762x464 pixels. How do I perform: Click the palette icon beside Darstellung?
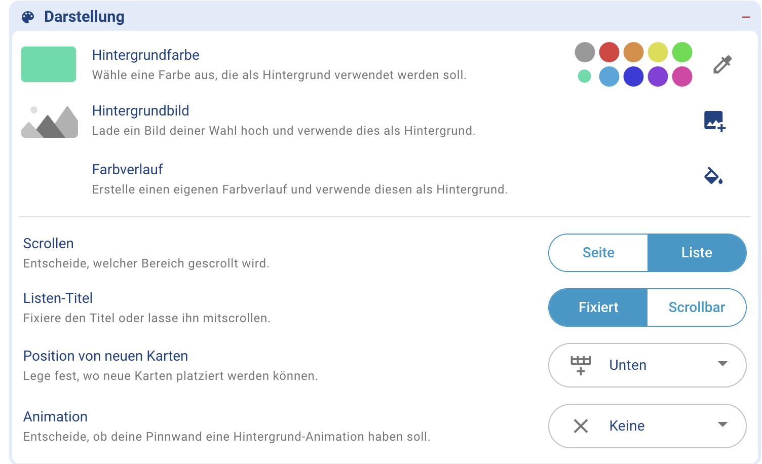pos(28,17)
